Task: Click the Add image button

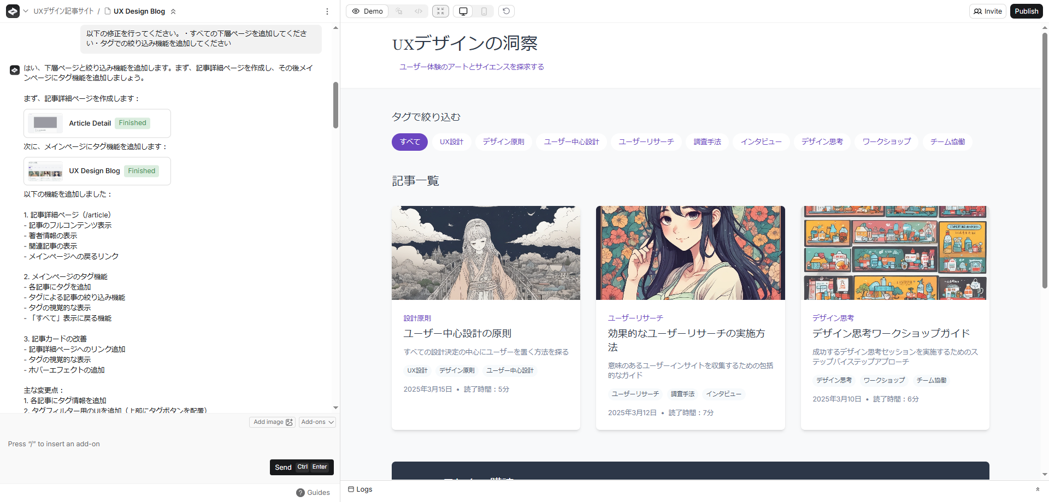Action: pos(273,422)
